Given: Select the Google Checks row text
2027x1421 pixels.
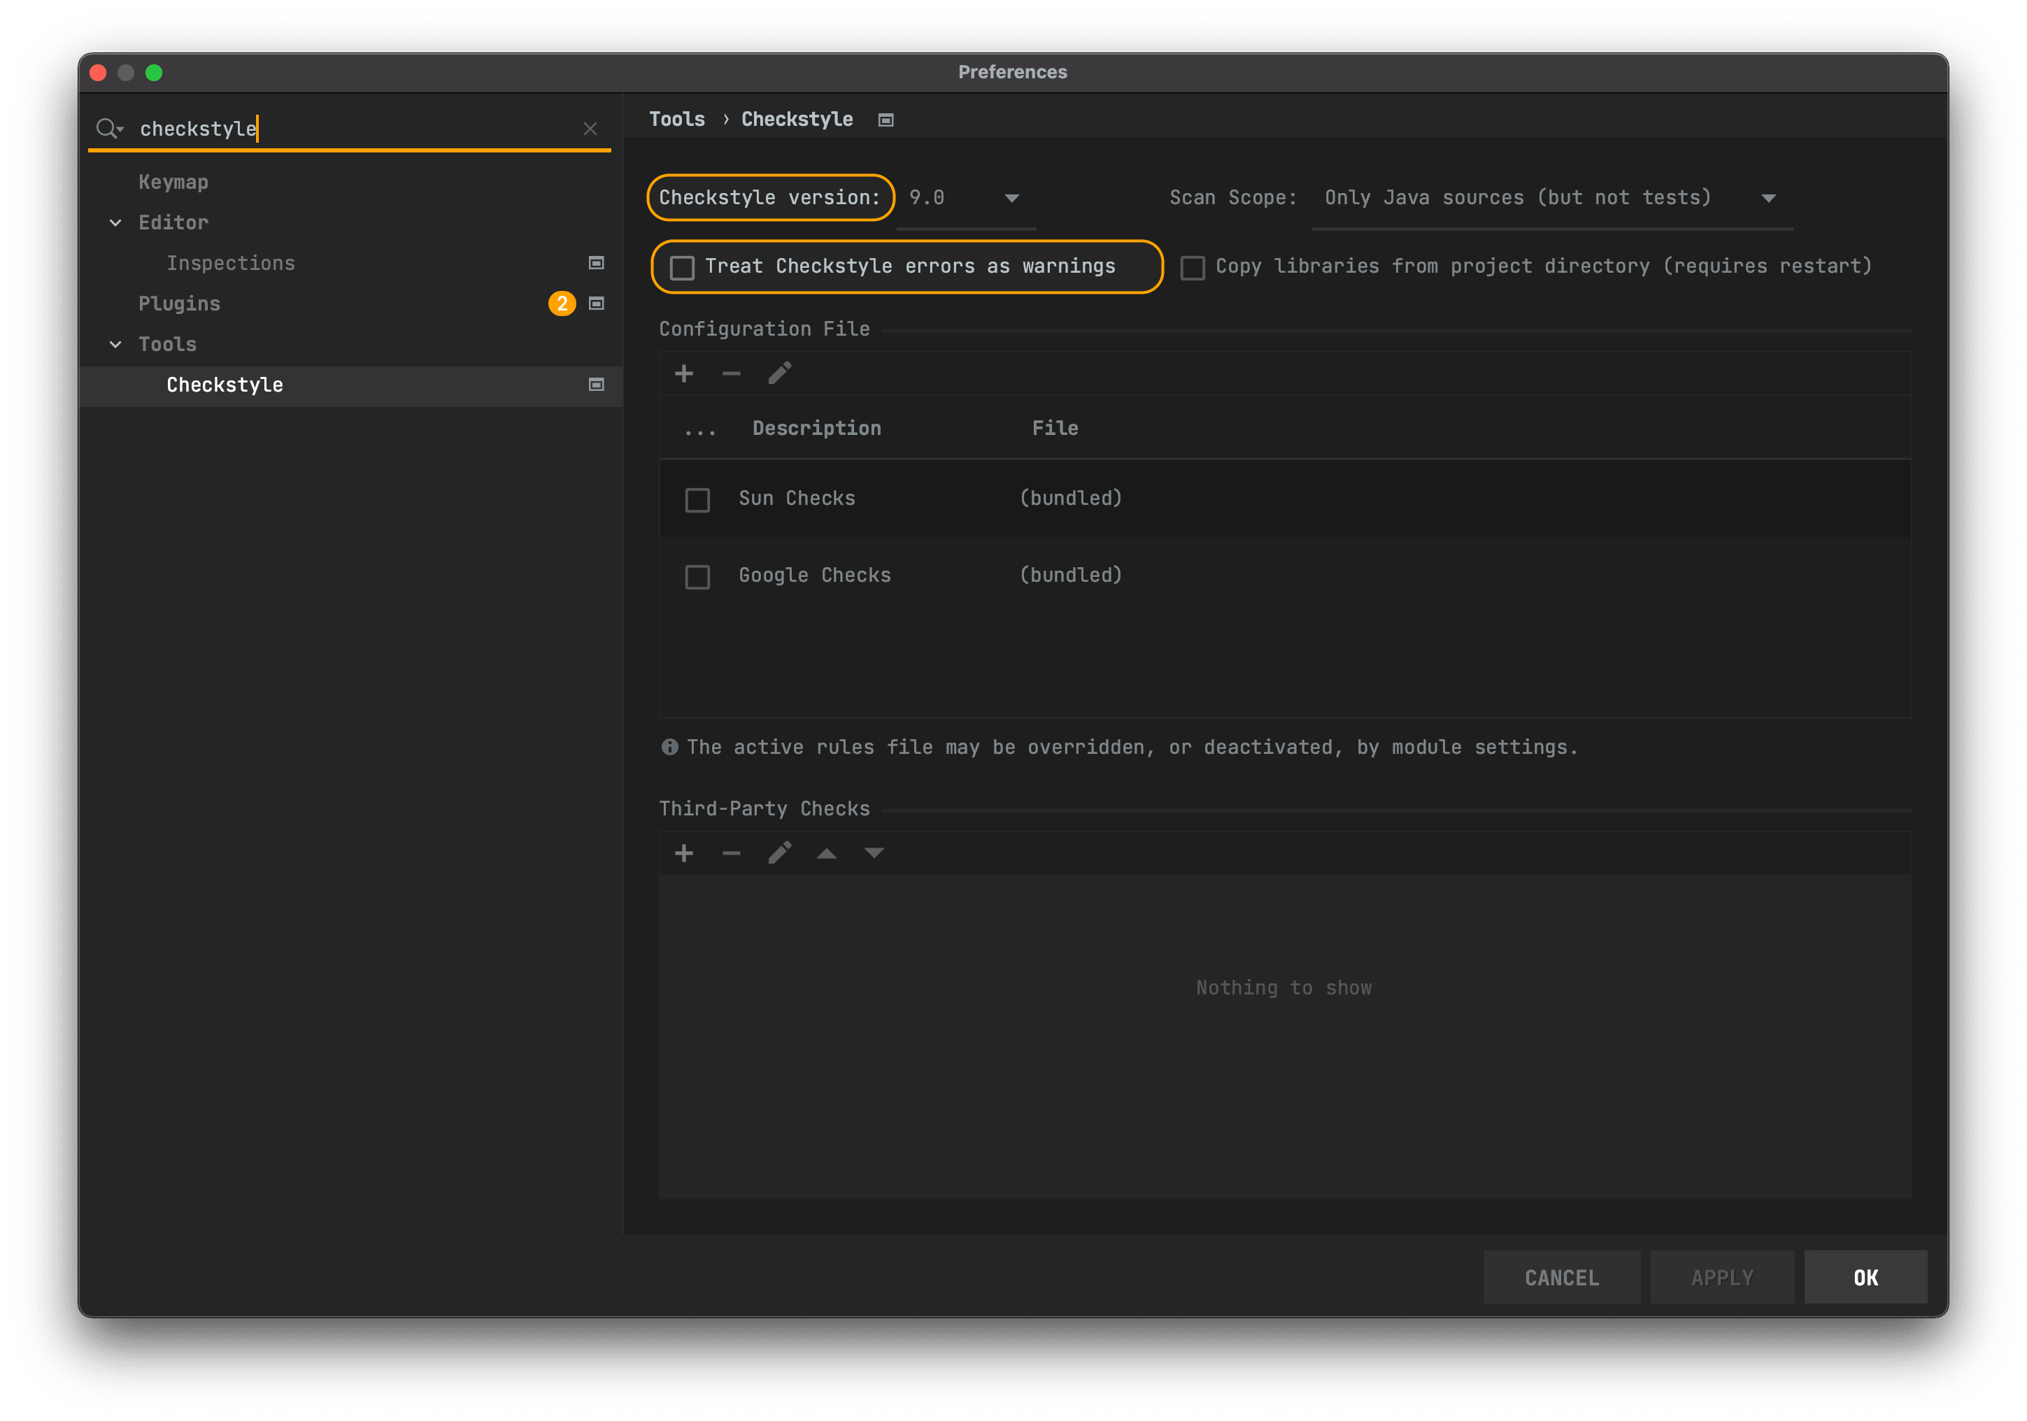Looking at the screenshot, I should [814, 576].
